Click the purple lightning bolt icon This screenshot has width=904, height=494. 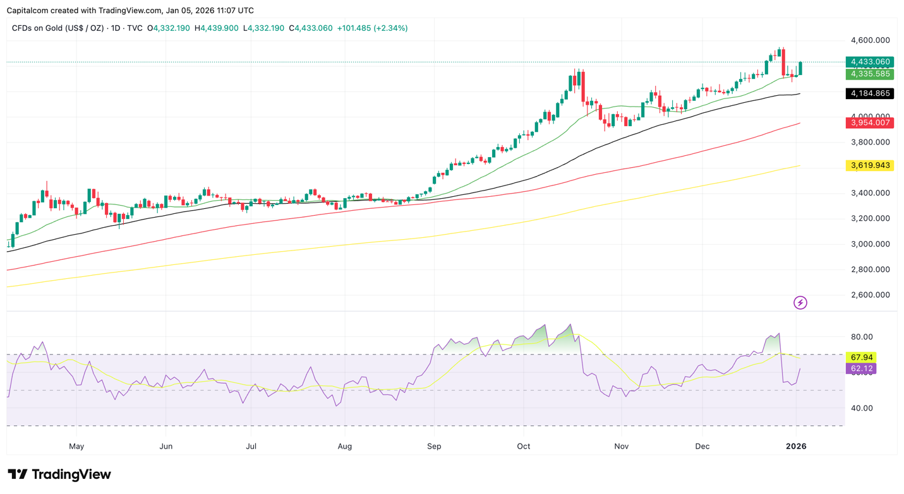[800, 303]
